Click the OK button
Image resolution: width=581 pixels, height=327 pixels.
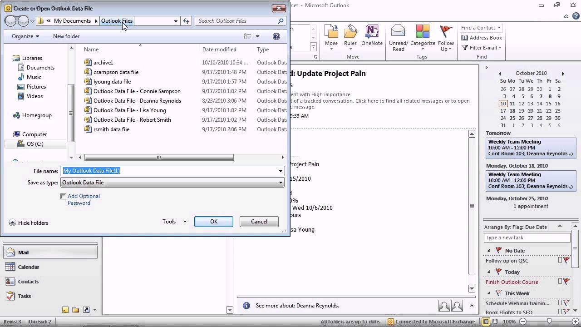point(214,222)
